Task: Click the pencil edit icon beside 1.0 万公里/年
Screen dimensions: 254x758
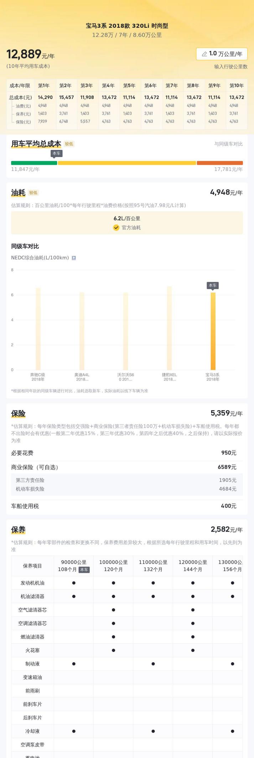Action: 204,54
